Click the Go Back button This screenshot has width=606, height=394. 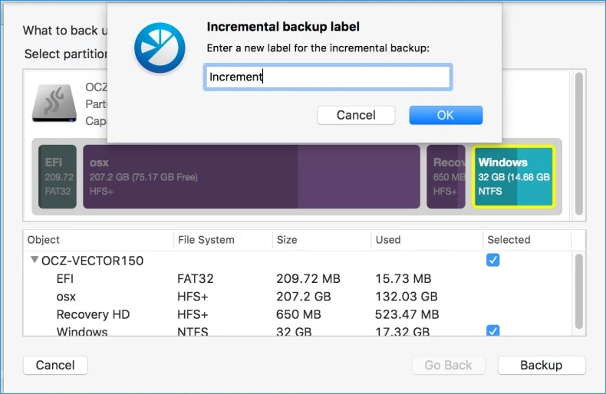(448, 365)
